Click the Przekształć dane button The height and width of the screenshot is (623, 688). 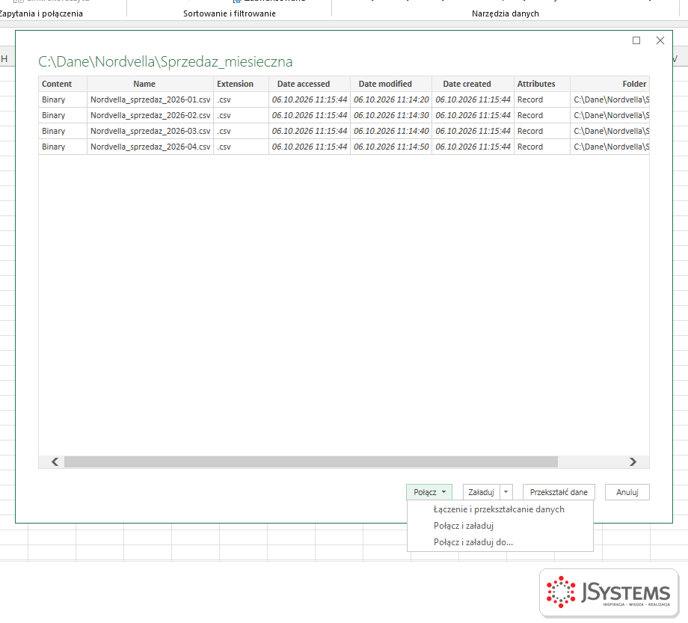559,492
